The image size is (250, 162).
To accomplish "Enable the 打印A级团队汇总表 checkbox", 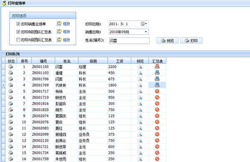I will point(18,40).
